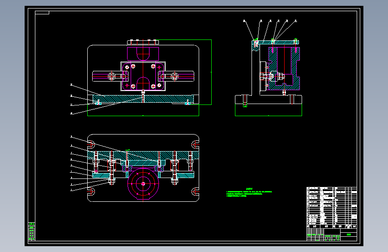Viewport: 388px width, 252px height.
Task: Select the hatched top plate in right section view
Action: 275,43
